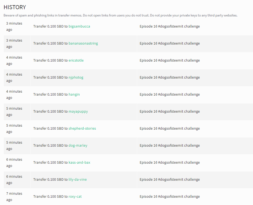
Task: Click the phishing warning notice text
Action: (120, 15)
